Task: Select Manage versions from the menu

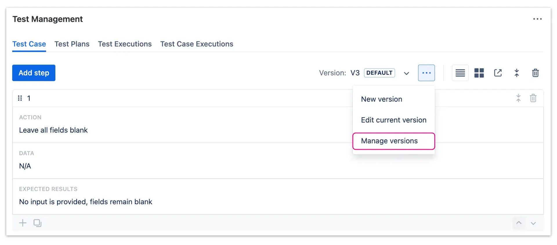Action: pos(389,141)
